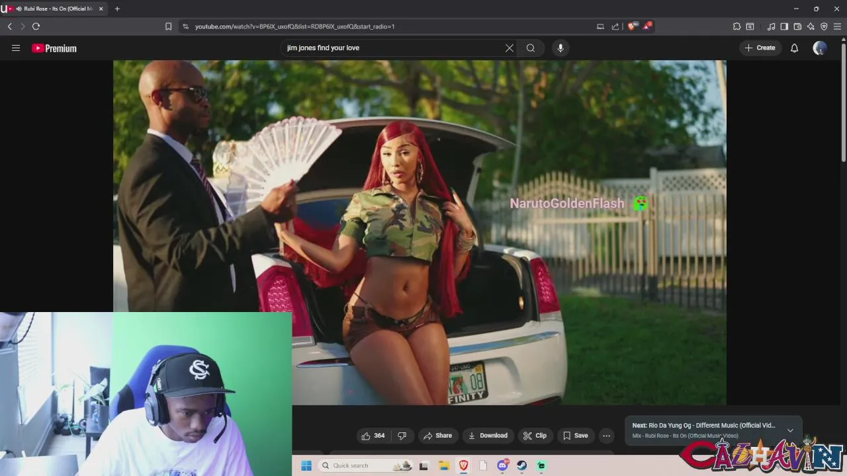Select the Rubi Rose - Its On tab
Screen dimensions: 847x476
pyautogui.click(x=56, y=9)
